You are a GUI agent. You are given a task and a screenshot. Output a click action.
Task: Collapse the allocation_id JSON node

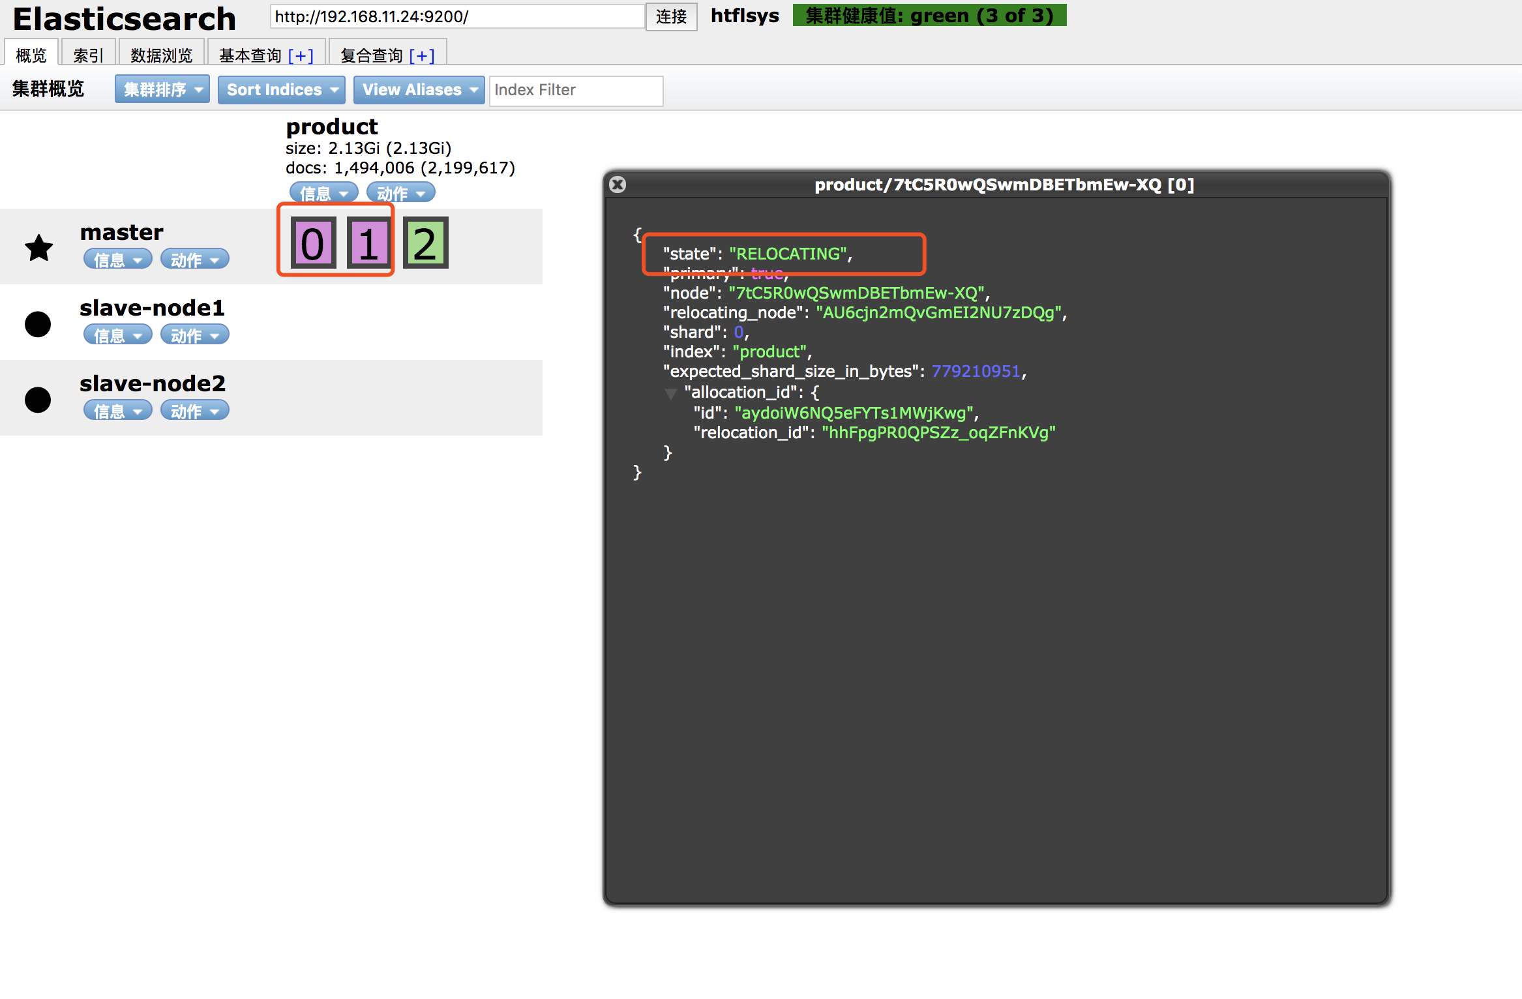pos(670,393)
